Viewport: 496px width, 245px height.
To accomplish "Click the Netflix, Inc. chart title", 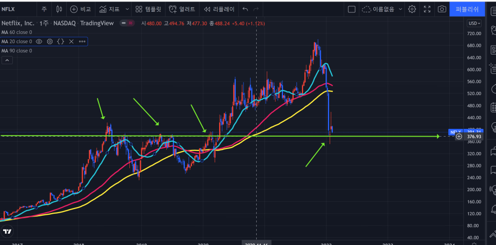I will [x=18, y=24].
